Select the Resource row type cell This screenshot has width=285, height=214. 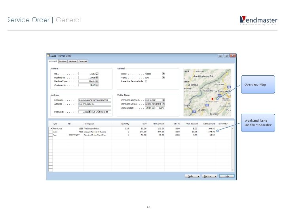point(60,129)
